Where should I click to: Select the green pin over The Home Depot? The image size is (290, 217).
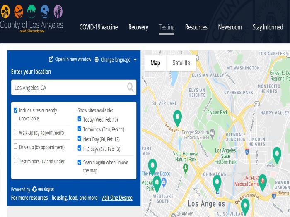point(152,167)
